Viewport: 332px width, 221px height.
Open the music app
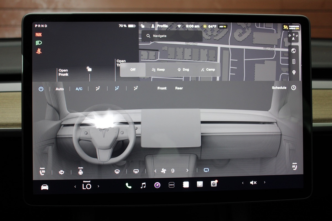(x=143, y=185)
